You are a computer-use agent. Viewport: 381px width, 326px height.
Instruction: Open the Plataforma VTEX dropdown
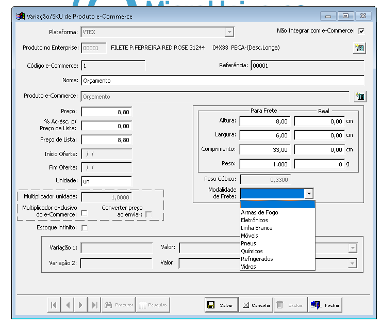229,32
